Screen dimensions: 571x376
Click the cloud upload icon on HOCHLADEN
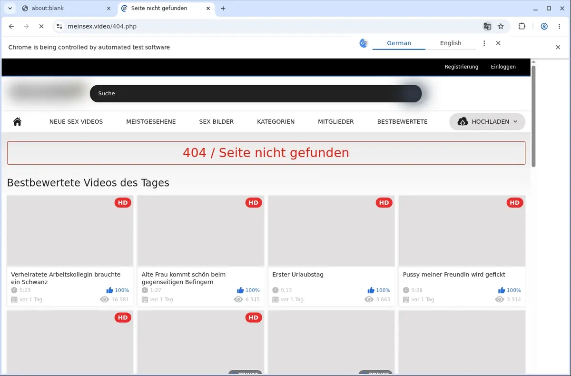[x=463, y=122]
